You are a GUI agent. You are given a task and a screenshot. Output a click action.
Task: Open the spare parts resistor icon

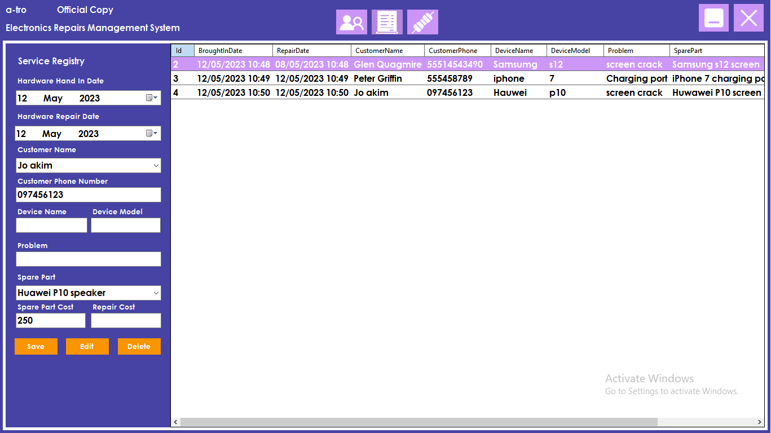[x=422, y=22]
